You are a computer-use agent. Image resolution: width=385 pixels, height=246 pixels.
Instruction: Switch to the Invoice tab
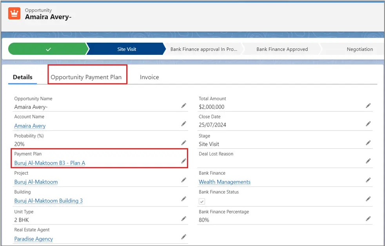click(x=149, y=77)
